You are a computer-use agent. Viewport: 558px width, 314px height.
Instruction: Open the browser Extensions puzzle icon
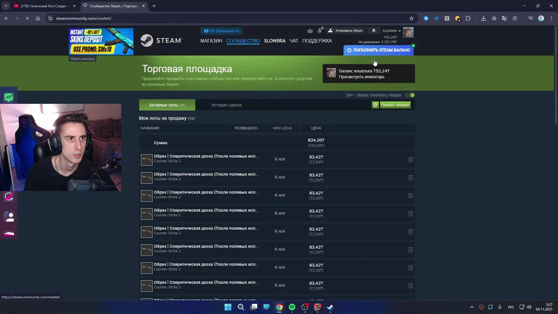(468, 18)
